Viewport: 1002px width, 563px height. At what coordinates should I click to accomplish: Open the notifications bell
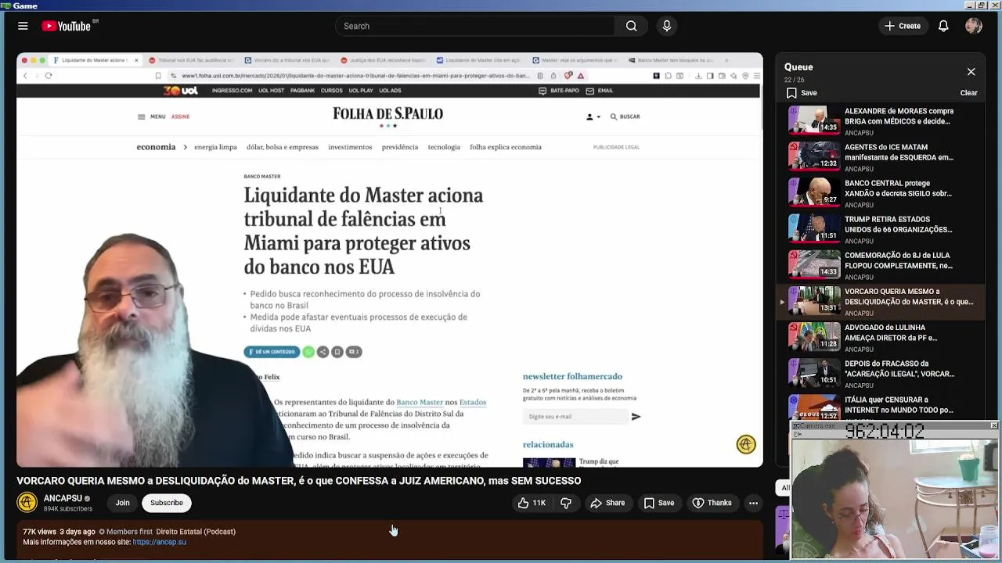(943, 26)
